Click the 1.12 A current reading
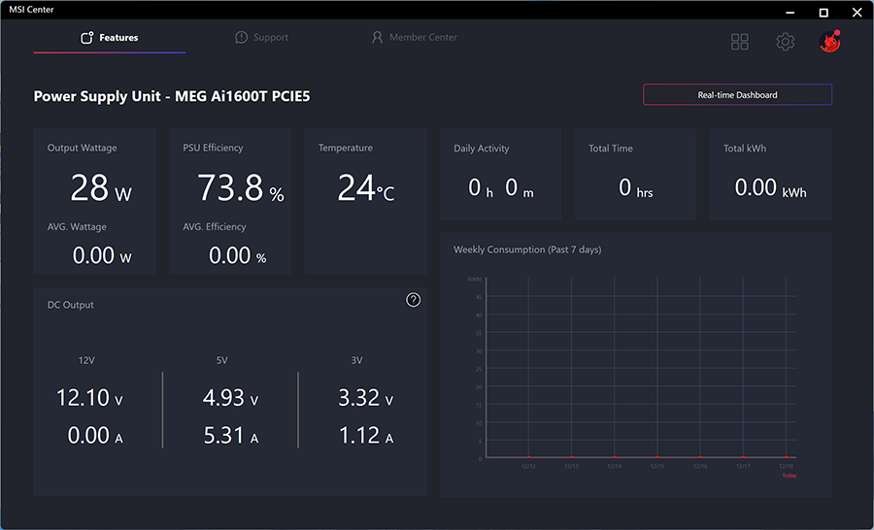This screenshot has height=530, width=874. click(366, 435)
